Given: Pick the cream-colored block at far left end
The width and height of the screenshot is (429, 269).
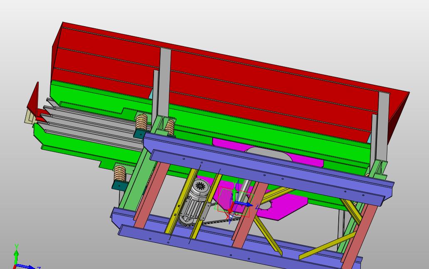Looking at the screenshot, I should pyautogui.click(x=29, y=117).
